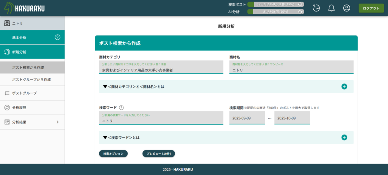Click the 検索オプション button
Image resolution: width=388 pixels, height=175 pixels.
(113, 153)
